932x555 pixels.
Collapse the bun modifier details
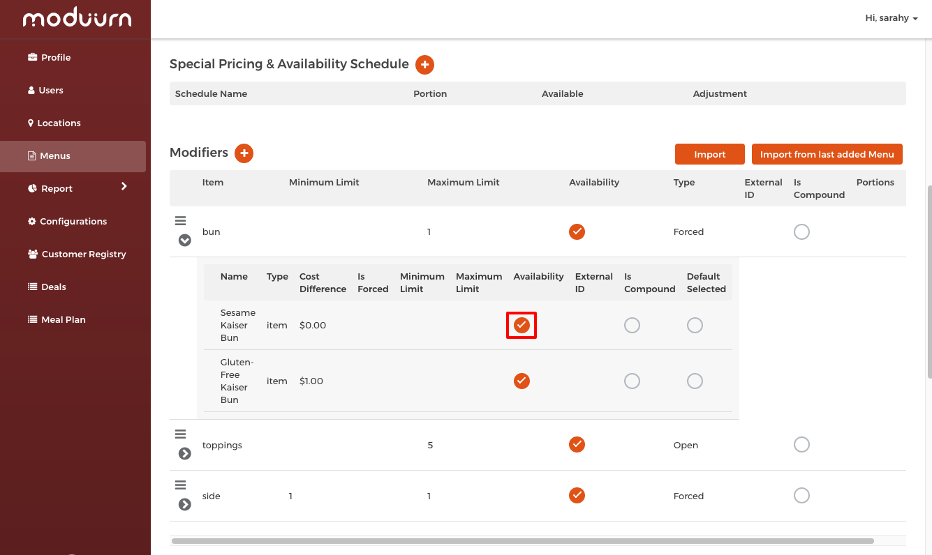pyautogui.click(x=184, y=241)
